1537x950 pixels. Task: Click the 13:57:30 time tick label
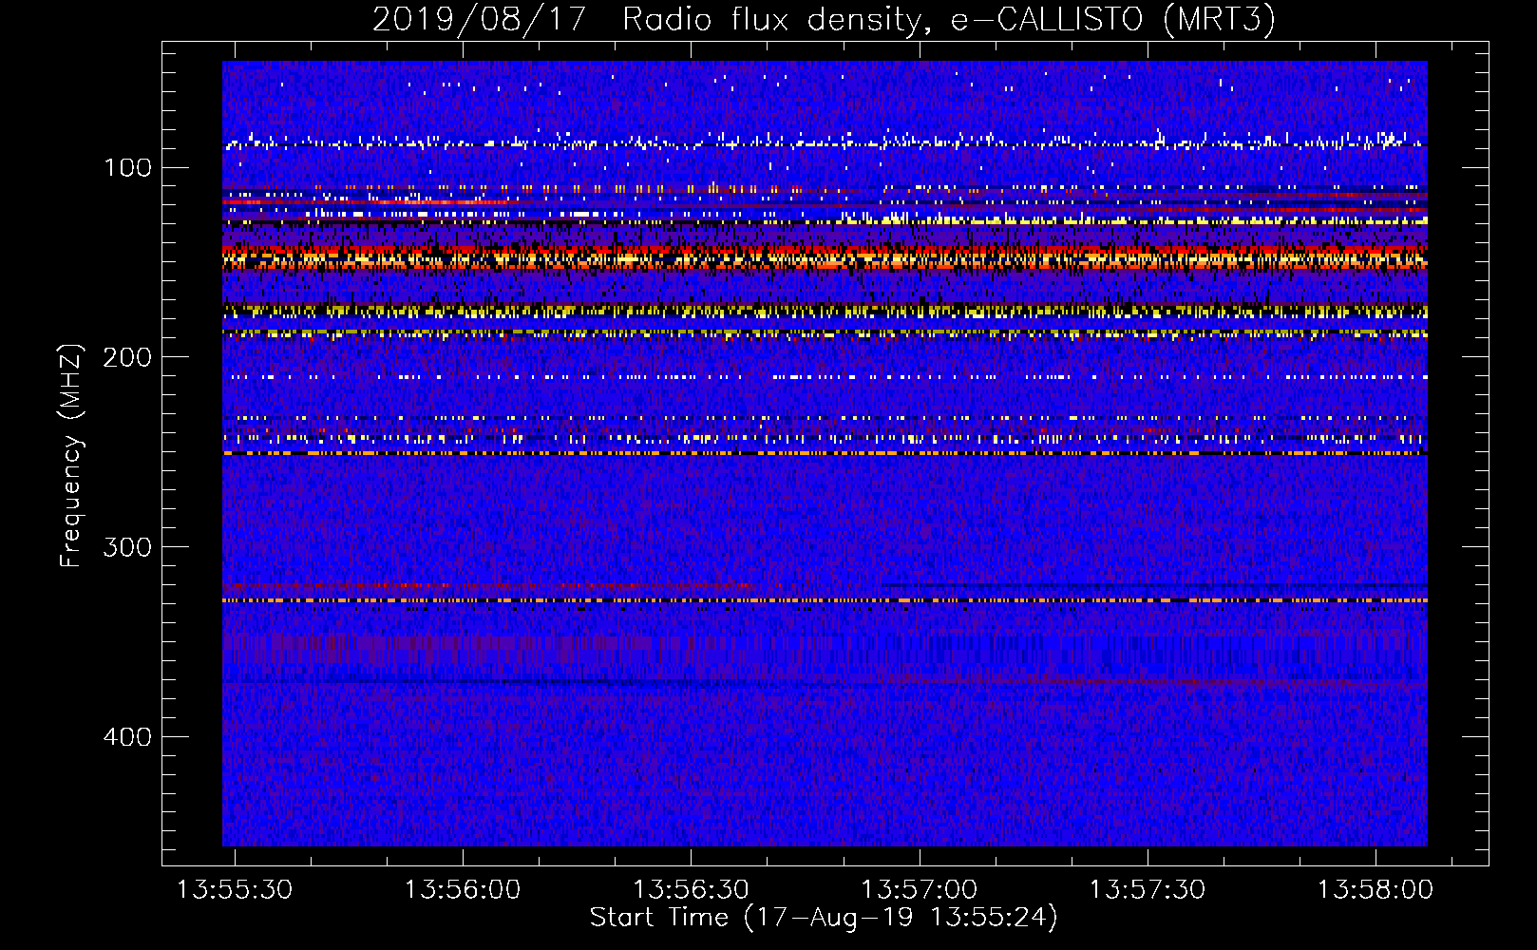click(1147, 890)
